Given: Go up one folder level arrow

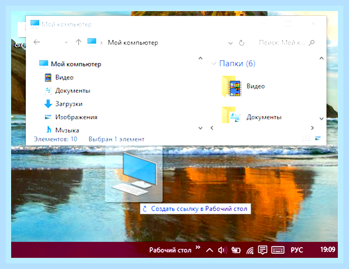Looking at the screenshot, I should point(78,42).
